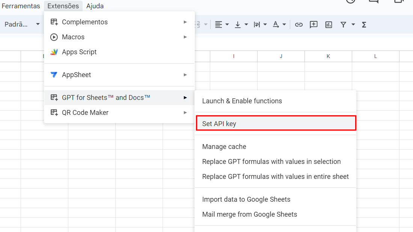Choose Import data to Google Sheets
Viewport: 413px width, 232px height.
coord(276,199)
